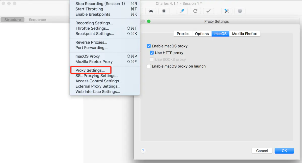Check Enable macOS proxy on launch

click(x=149, y=66)
